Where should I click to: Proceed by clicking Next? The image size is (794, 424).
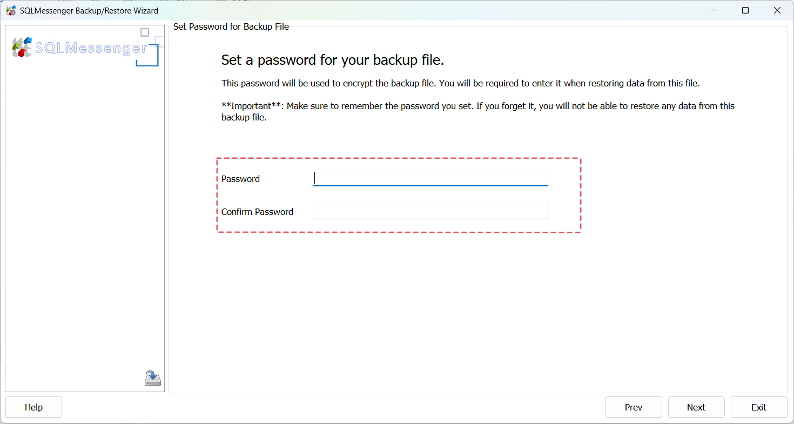[x=696, y=407]
